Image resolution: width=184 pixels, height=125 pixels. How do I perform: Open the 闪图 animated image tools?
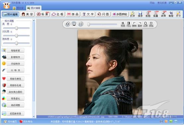[x=103, y=14]
